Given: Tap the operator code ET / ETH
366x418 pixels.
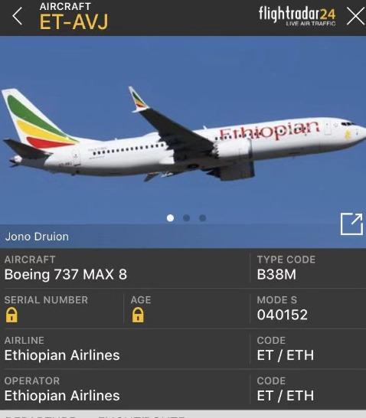Looking at the screenshot, I should [x=286, y=396].
